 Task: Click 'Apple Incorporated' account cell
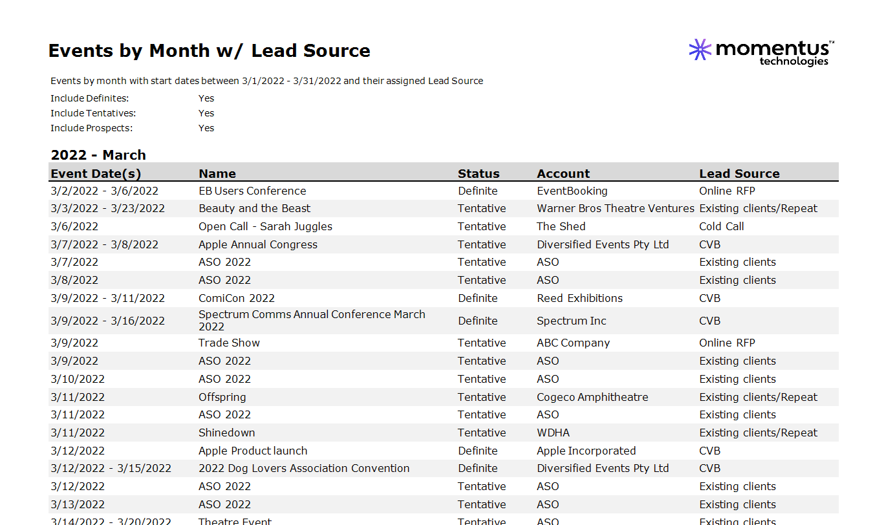tap(587, 451)
